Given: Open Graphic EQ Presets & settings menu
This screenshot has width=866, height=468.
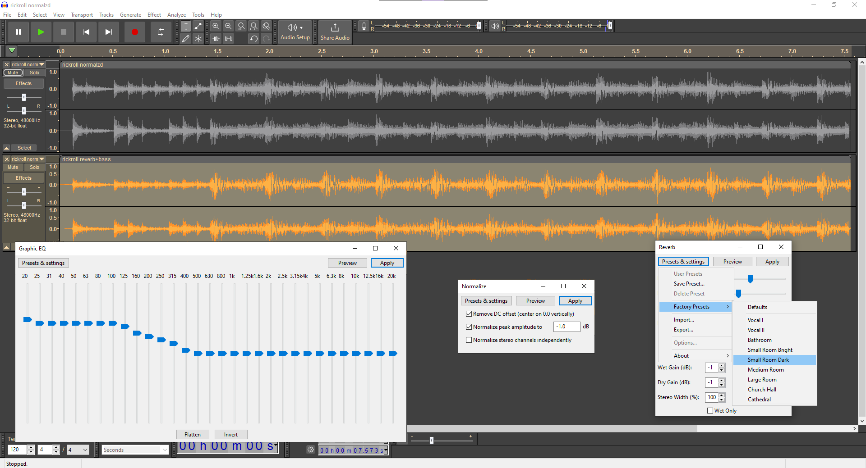Looking at the screenshot, I should click(43, 263).
